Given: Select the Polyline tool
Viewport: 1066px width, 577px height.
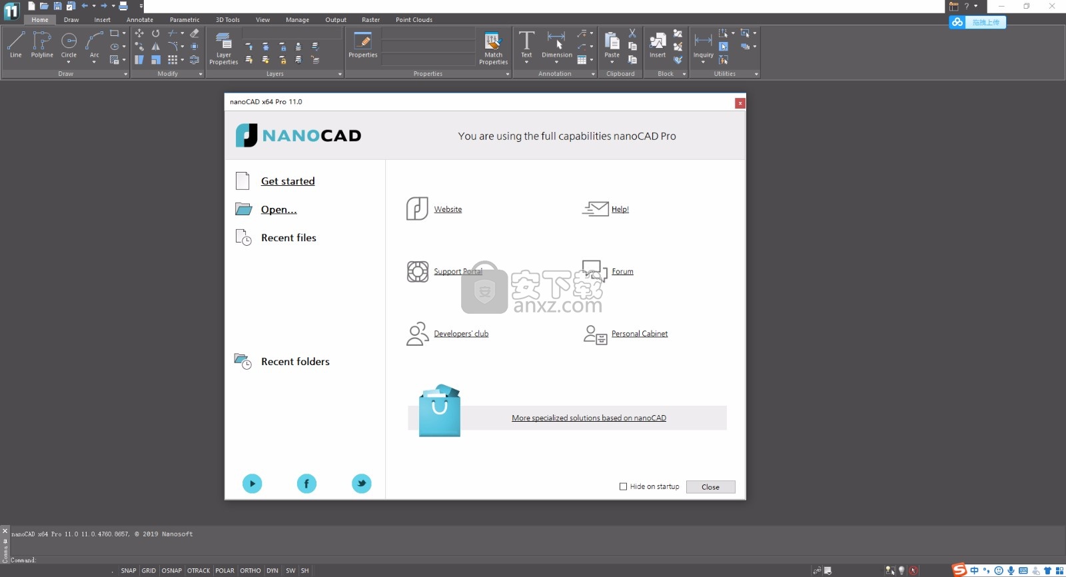Looking at the screenshot, I should [42, 45].
